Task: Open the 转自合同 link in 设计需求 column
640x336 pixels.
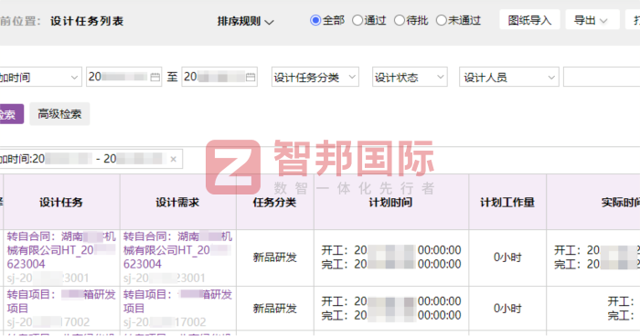Action: (x=178, y=250)
